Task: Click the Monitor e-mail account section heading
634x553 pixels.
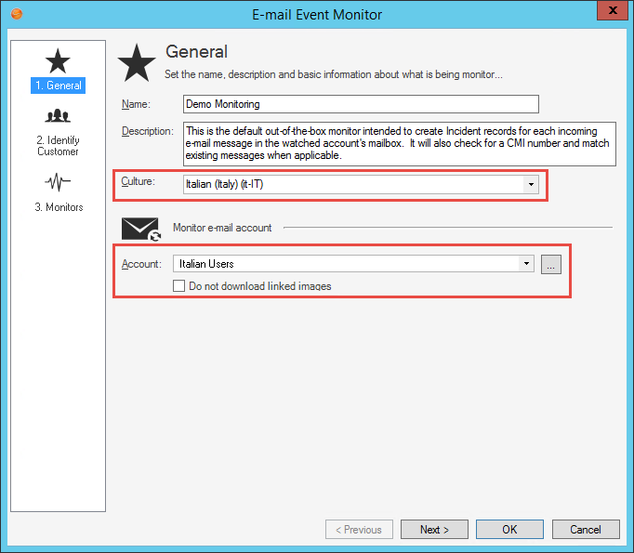Action: (x=222, y=228)
